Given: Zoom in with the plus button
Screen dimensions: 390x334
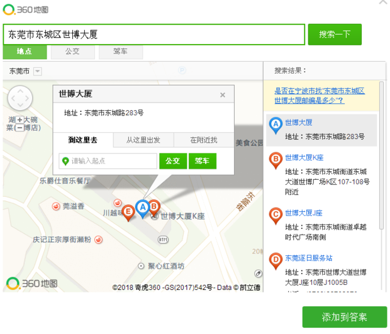Looking at the screenshot, I should click(19, 120).
